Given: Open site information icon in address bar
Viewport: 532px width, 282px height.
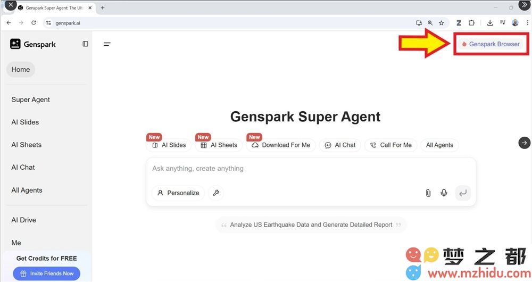Looking at the screenshot, I should [48, 23].
